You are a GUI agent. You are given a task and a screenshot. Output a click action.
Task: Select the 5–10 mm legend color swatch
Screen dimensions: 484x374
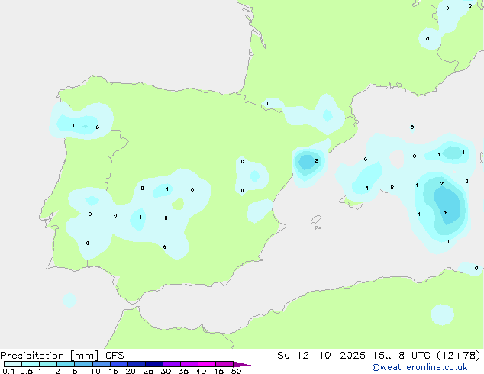click(83, 364)
